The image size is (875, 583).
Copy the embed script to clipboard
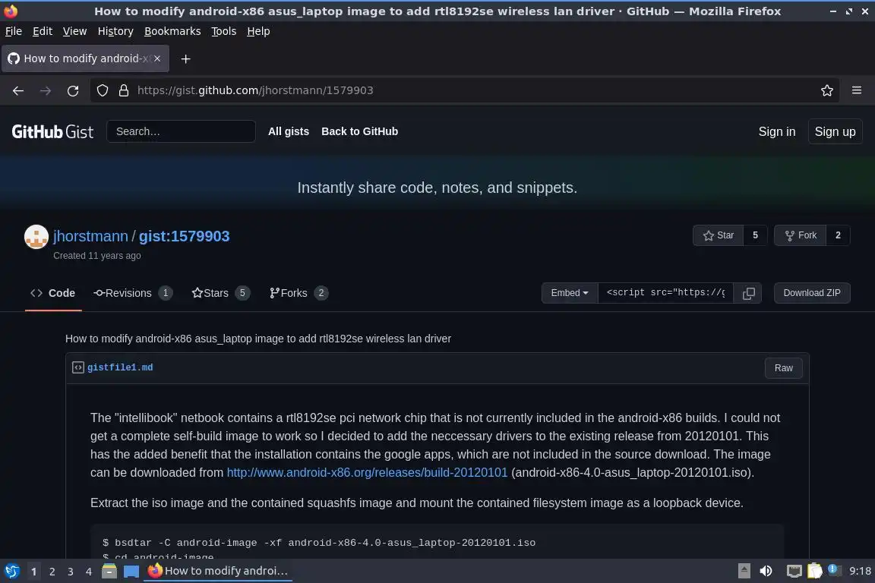click(748, 293)
